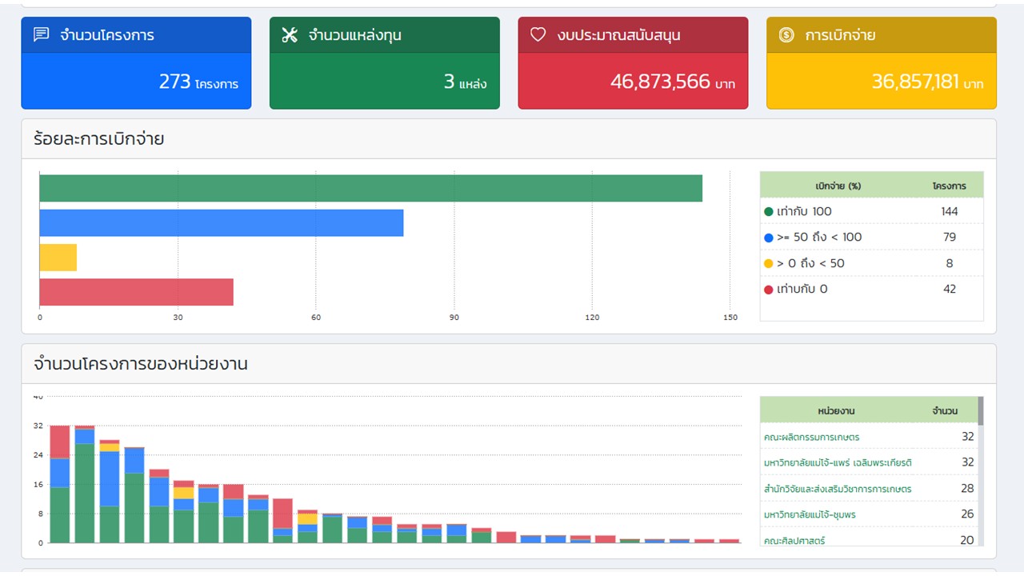The height and width of the screenshot is (576, 1024).
Task: Click yellow legend dot for > 0 ถึง < 50
Action: 769,264
